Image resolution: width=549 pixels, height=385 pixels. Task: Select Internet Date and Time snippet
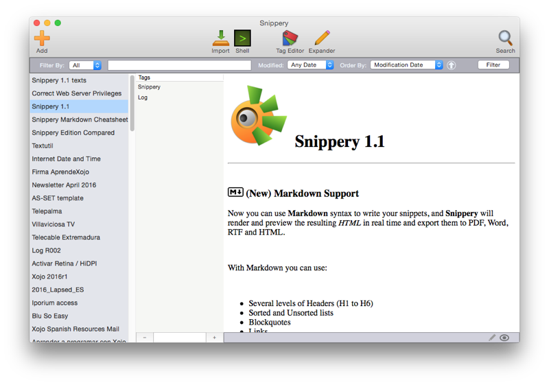[79, 159]
